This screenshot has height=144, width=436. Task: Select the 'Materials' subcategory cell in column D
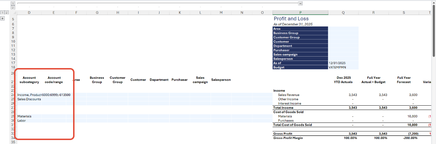point(29,116)
